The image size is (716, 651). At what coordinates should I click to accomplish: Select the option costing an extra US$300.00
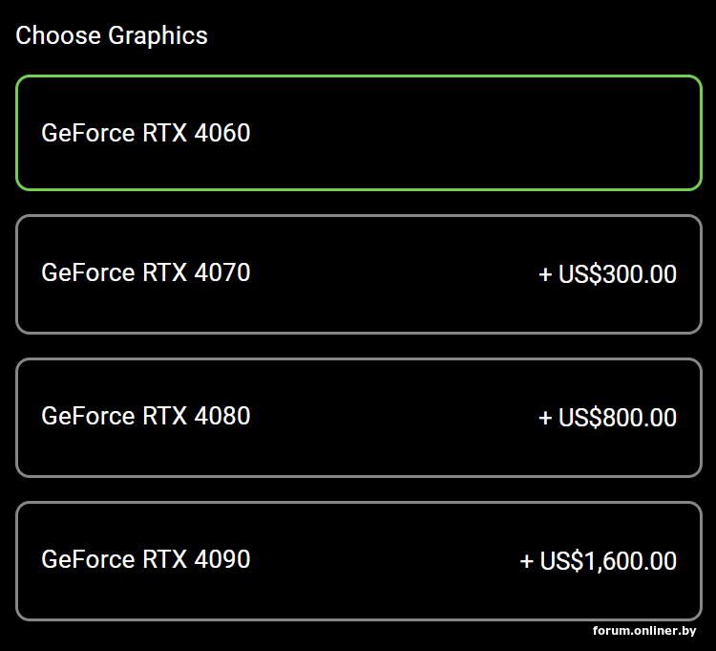(358, 274)
